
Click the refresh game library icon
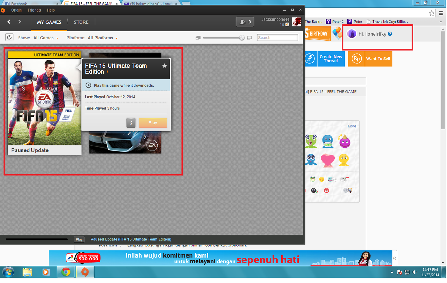click(x=9, y=37)
